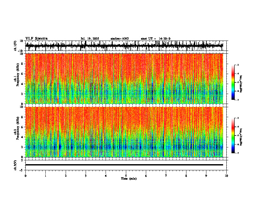Click the "station= ANG" header label
Viewport: 255px width, 197px height.
(119, 39)
